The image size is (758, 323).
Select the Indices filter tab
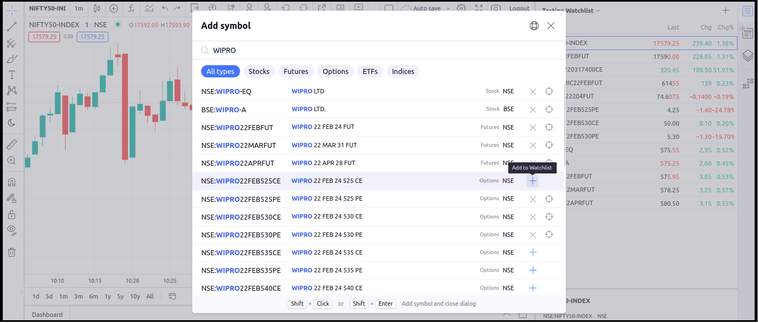tap(403, 71)
